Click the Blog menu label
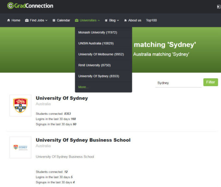The height and width of the screenshot is (187, 221). [x=112, y=20]
